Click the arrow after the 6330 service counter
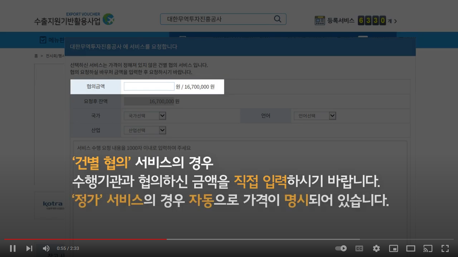Screen dimensions: 458x257 tap(395, 21)
